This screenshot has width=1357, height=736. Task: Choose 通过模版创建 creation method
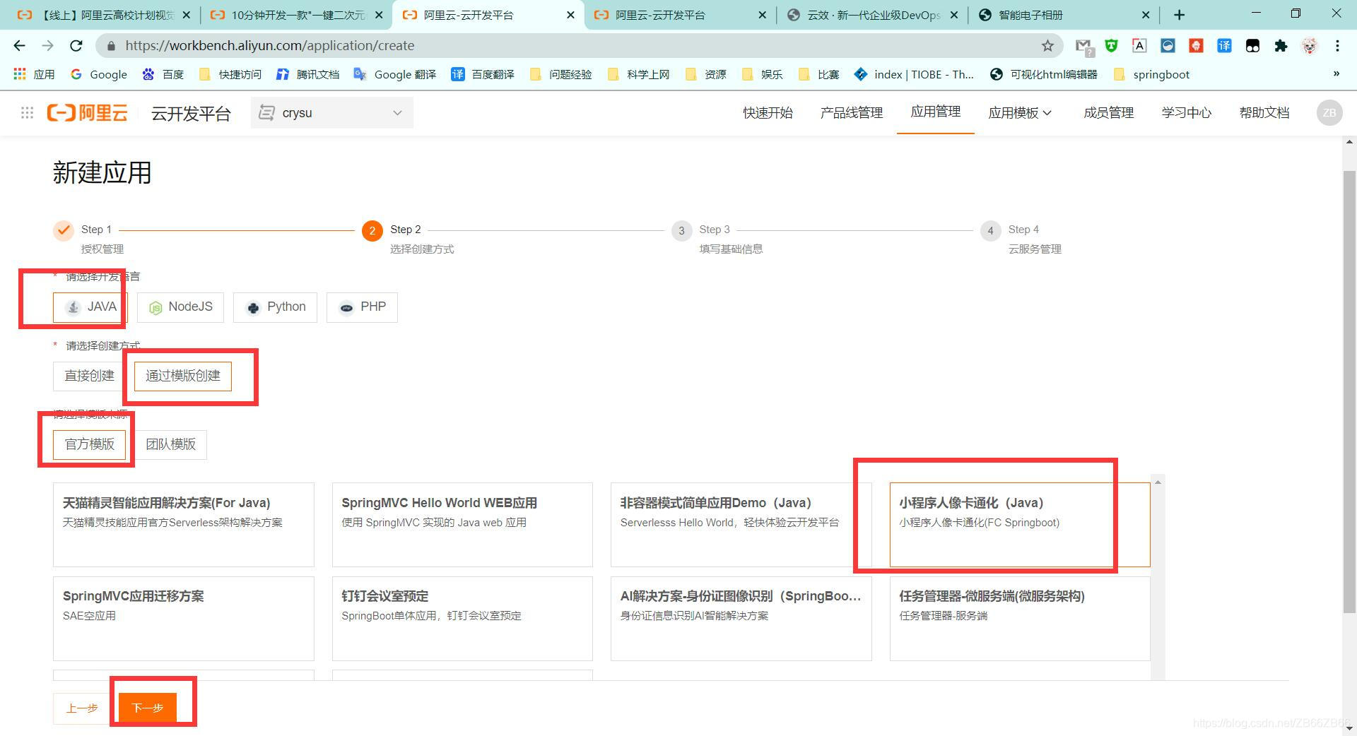pos(183,376)
